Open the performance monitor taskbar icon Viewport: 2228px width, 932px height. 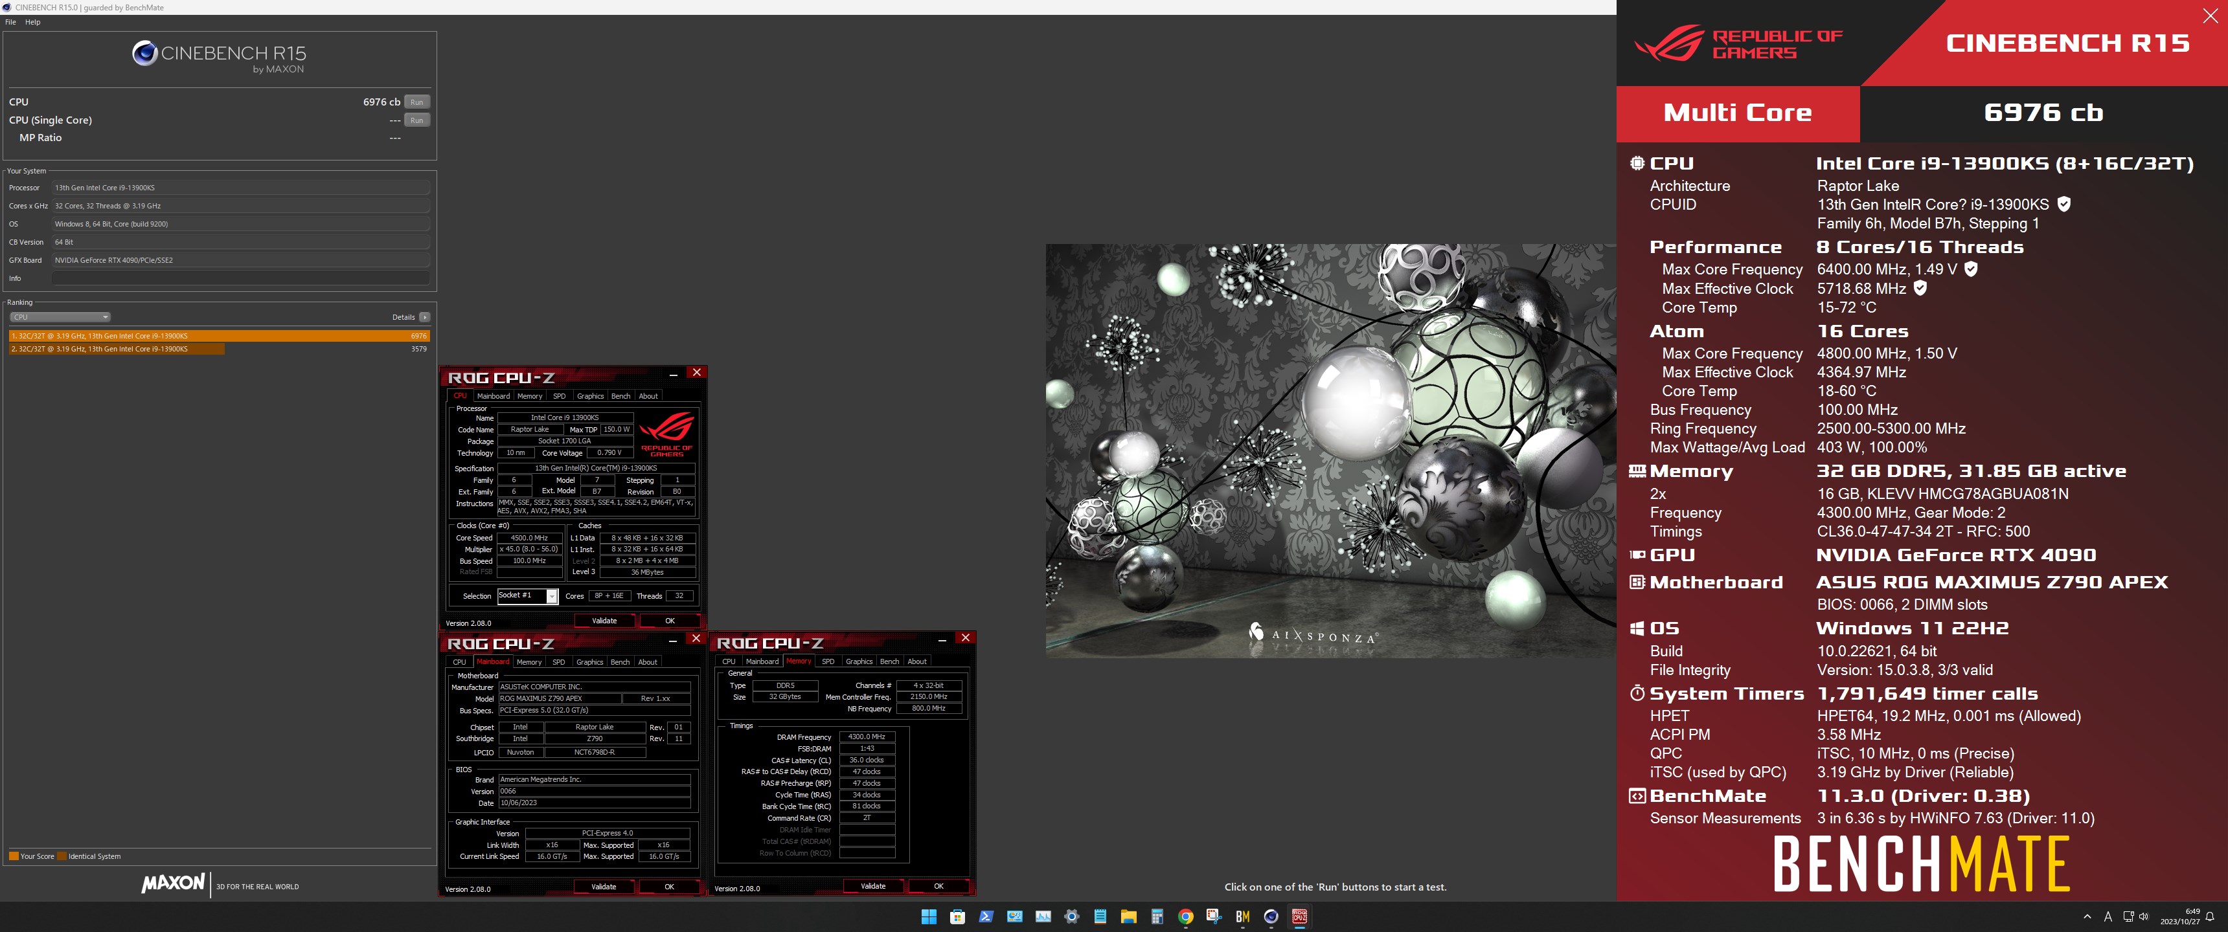[x=1043, y=916]
